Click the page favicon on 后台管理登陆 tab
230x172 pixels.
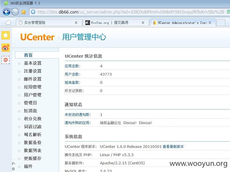[21, 22]
